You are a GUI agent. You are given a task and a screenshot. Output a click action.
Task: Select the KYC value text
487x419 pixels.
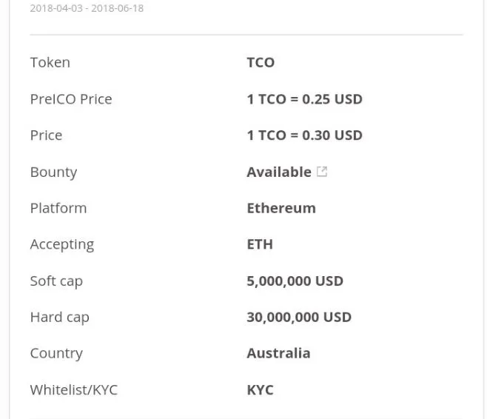[x=261, y=390]
